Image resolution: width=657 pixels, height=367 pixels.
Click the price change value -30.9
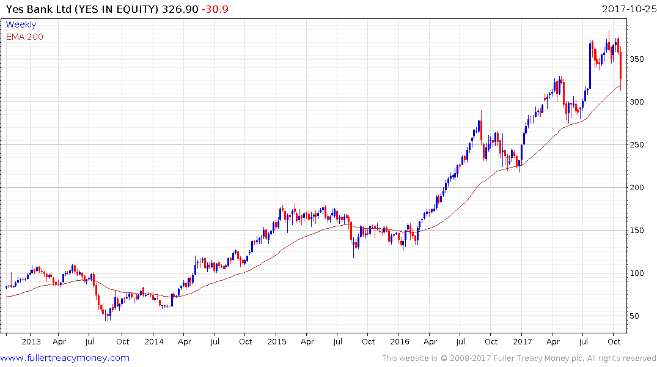pyautogui.click(x=215, y=9)
